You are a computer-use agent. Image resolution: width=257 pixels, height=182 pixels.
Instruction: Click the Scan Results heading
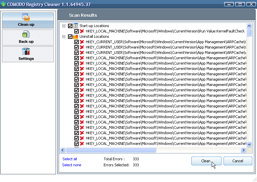click(x=83, y=15)
